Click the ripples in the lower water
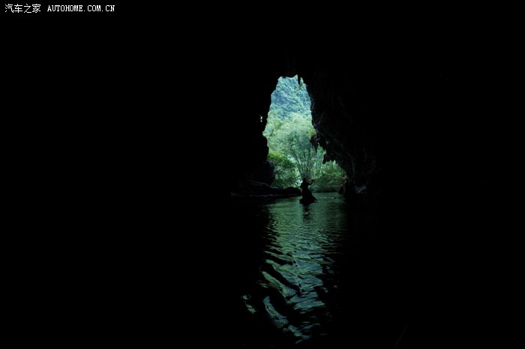Screen dimensions: 525x349 pos(292,300)
